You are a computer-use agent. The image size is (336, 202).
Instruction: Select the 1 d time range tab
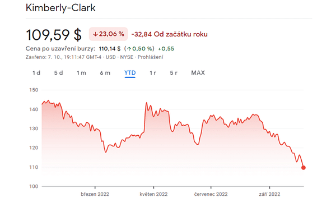[36, 73]
